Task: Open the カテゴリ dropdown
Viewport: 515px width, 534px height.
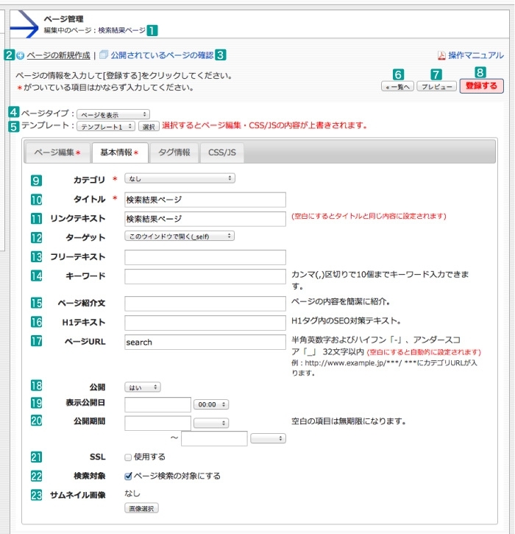Action: coord(180,178)
